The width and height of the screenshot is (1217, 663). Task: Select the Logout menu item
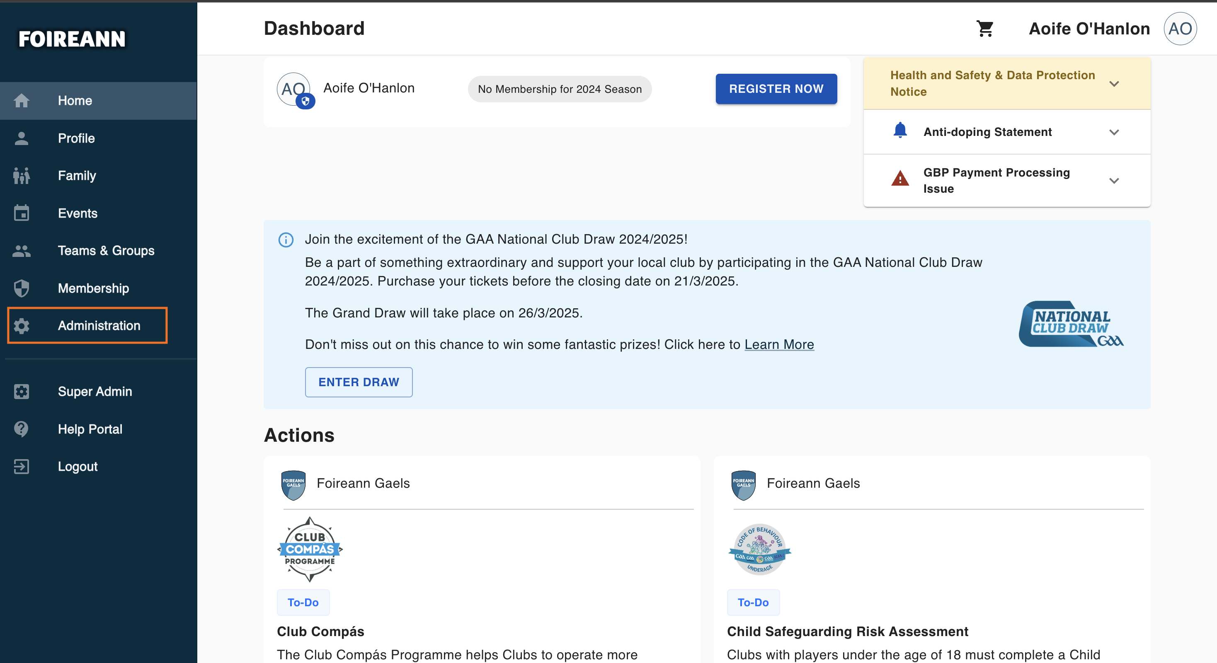(98, 467)
